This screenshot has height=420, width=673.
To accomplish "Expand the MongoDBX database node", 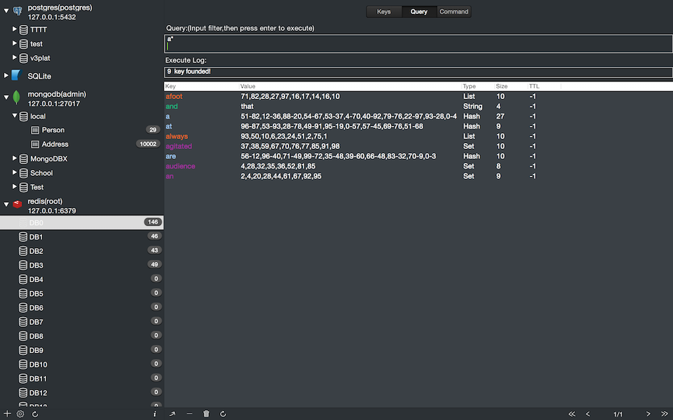I will 15,159.
